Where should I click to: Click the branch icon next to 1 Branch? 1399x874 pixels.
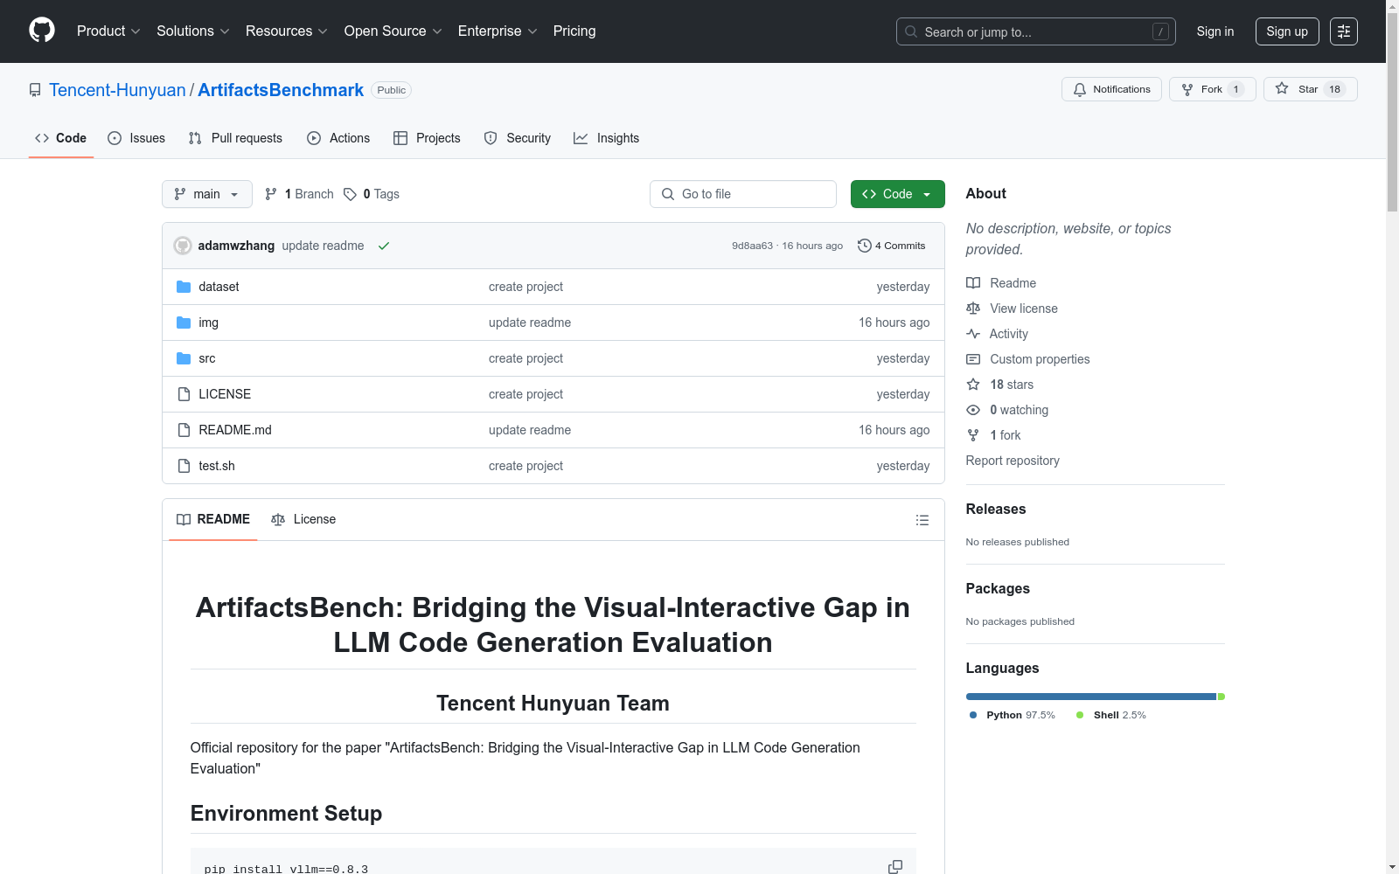(271, 194)
